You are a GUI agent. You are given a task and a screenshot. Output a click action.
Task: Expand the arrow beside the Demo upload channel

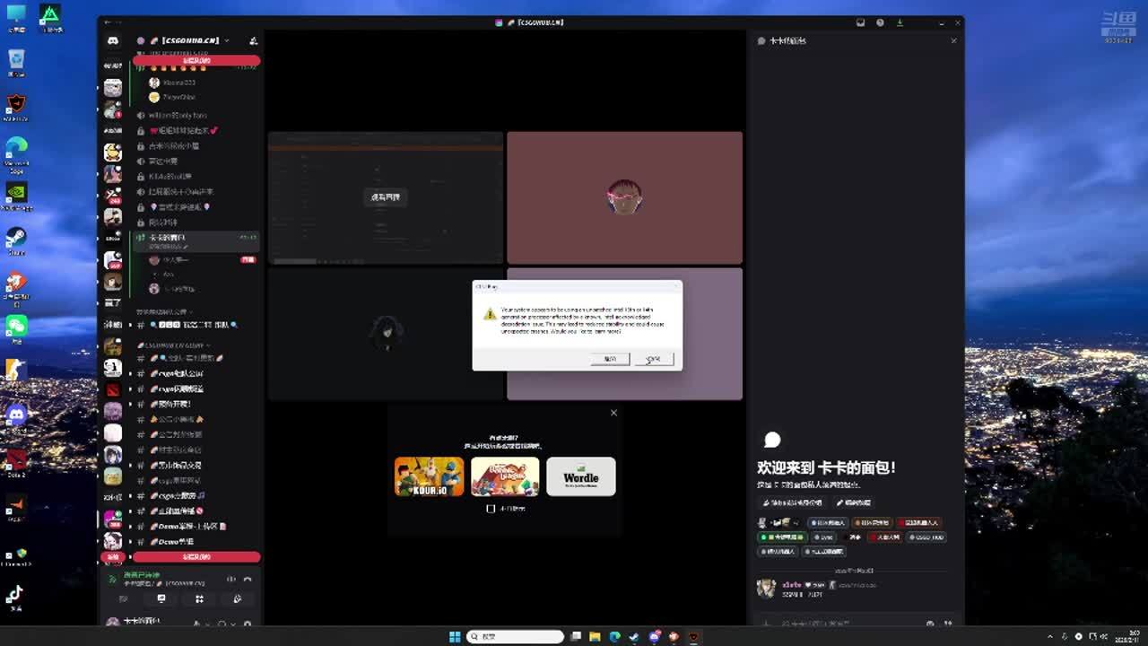130,527
